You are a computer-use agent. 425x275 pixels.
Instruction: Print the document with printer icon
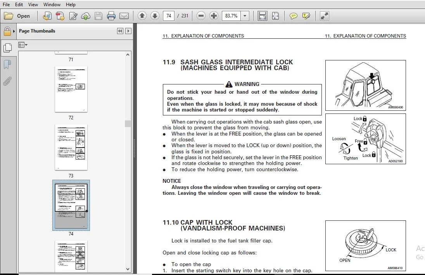[x=111, y=16]
